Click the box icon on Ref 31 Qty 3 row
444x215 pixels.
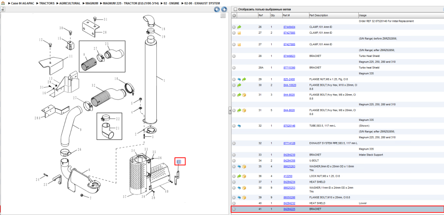(x=244, y=95)
